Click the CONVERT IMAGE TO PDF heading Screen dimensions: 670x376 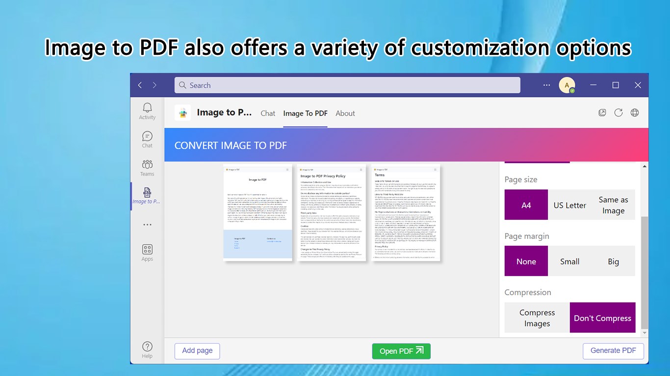[231, 145]
